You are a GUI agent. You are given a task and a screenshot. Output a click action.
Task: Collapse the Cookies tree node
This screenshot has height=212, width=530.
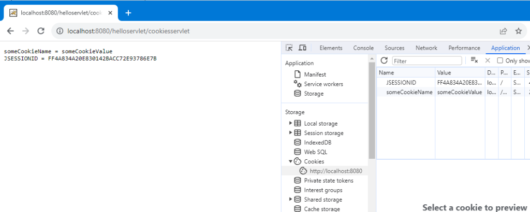[291, 161]
